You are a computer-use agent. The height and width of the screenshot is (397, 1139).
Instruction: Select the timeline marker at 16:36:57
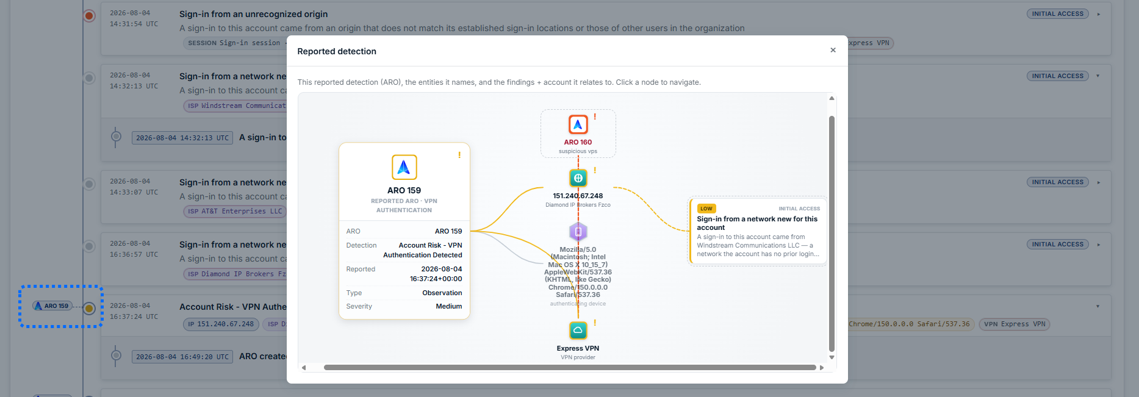89,246
